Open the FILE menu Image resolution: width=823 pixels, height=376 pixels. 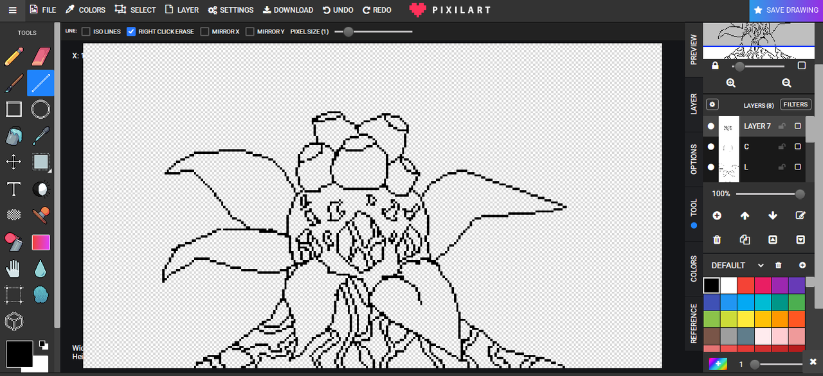(x=42, y=10)
